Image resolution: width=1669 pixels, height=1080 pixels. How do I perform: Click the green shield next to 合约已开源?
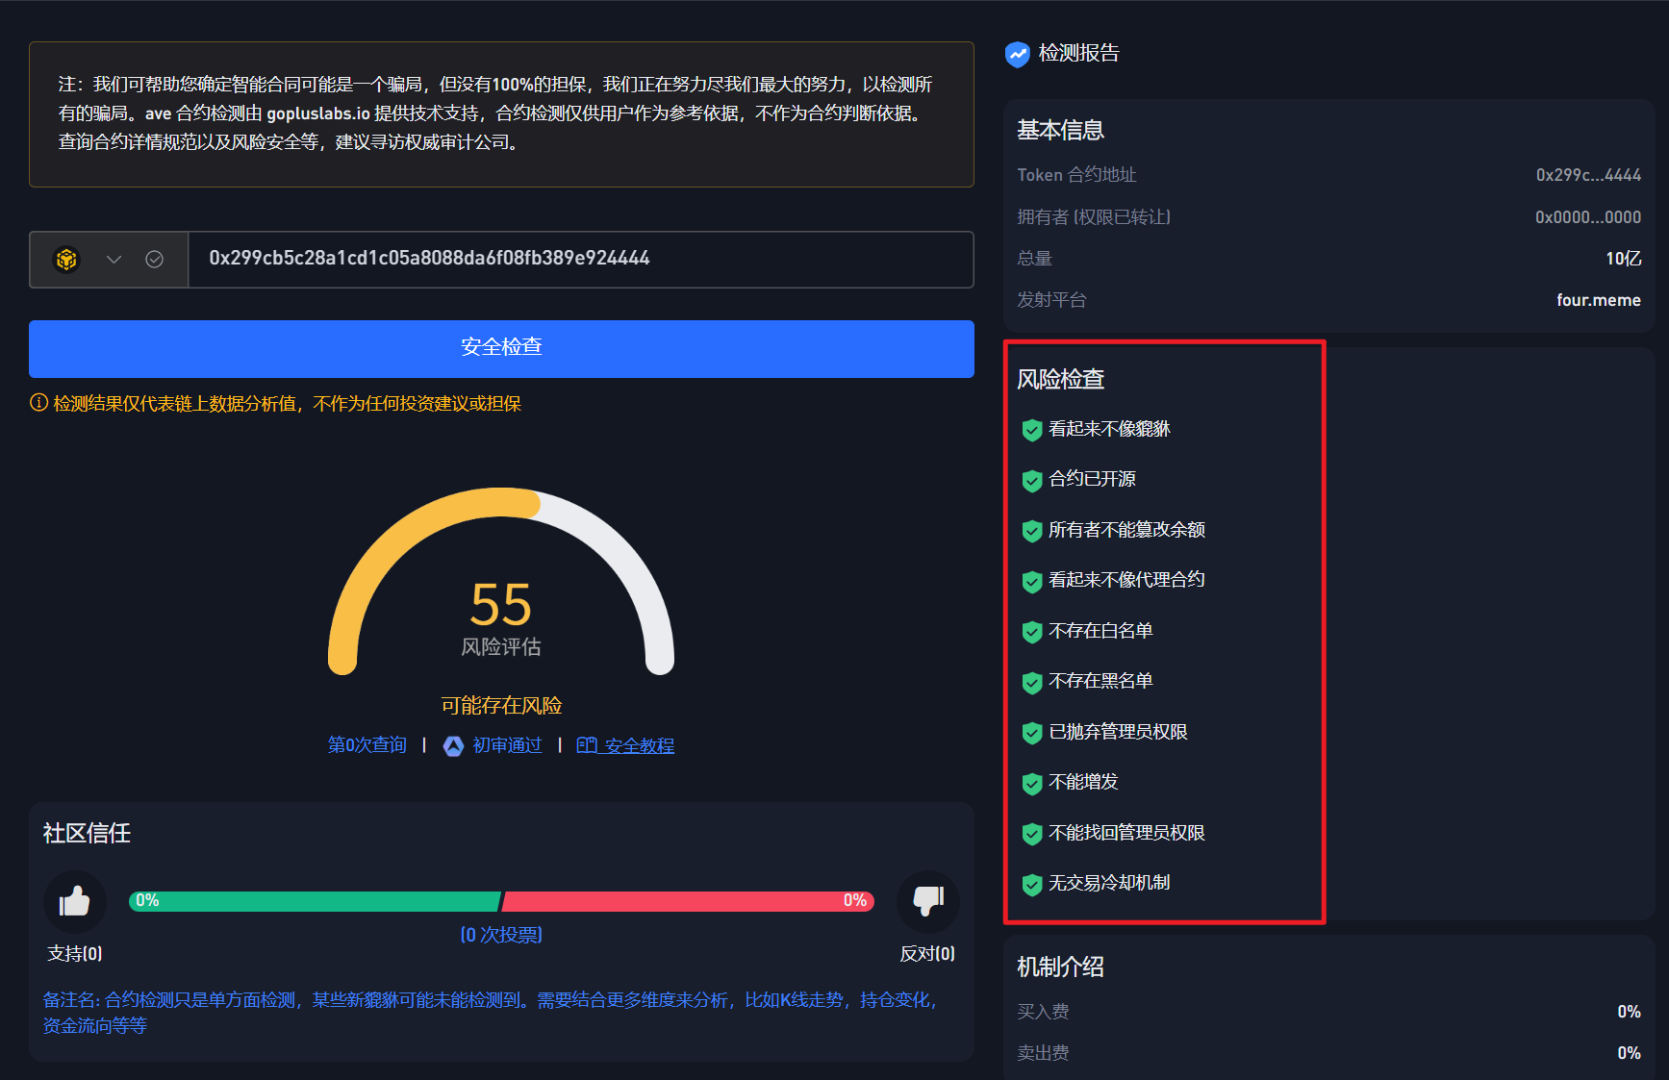pyautogui.click(x=1031, y=480)
